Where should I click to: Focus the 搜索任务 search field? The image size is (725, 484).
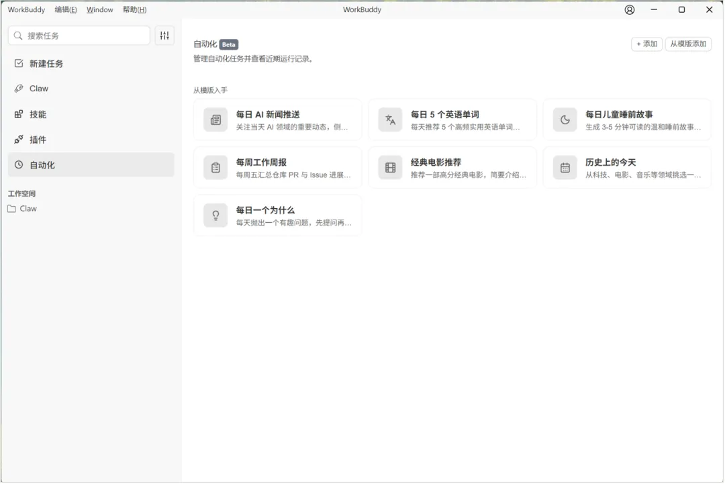79,36
